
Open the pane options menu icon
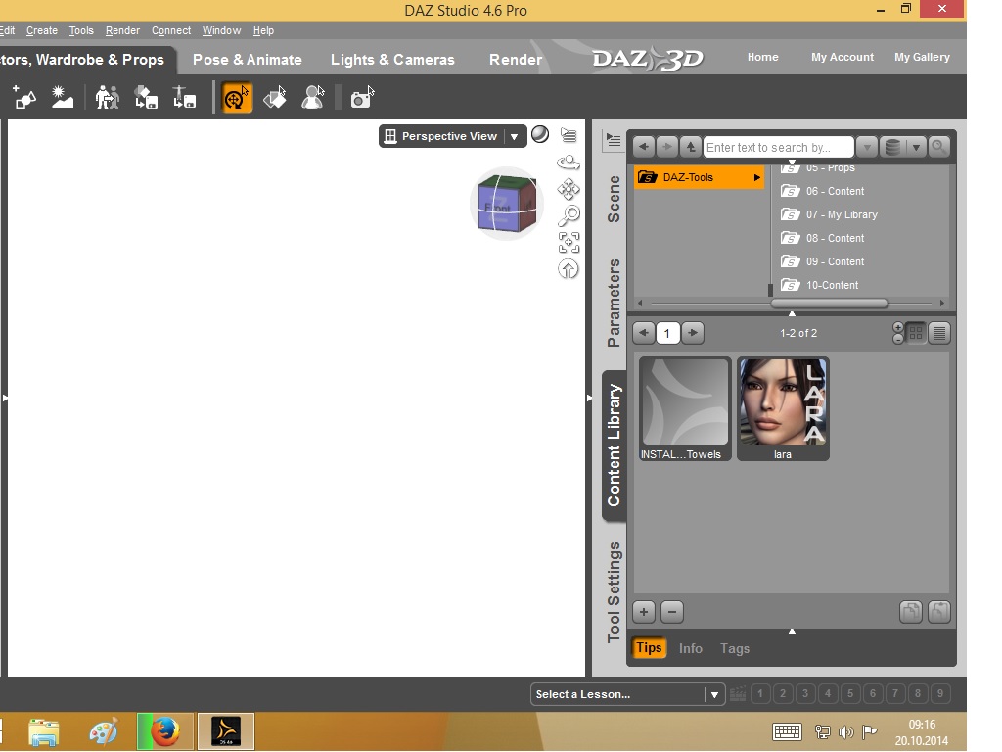point(613,140)
